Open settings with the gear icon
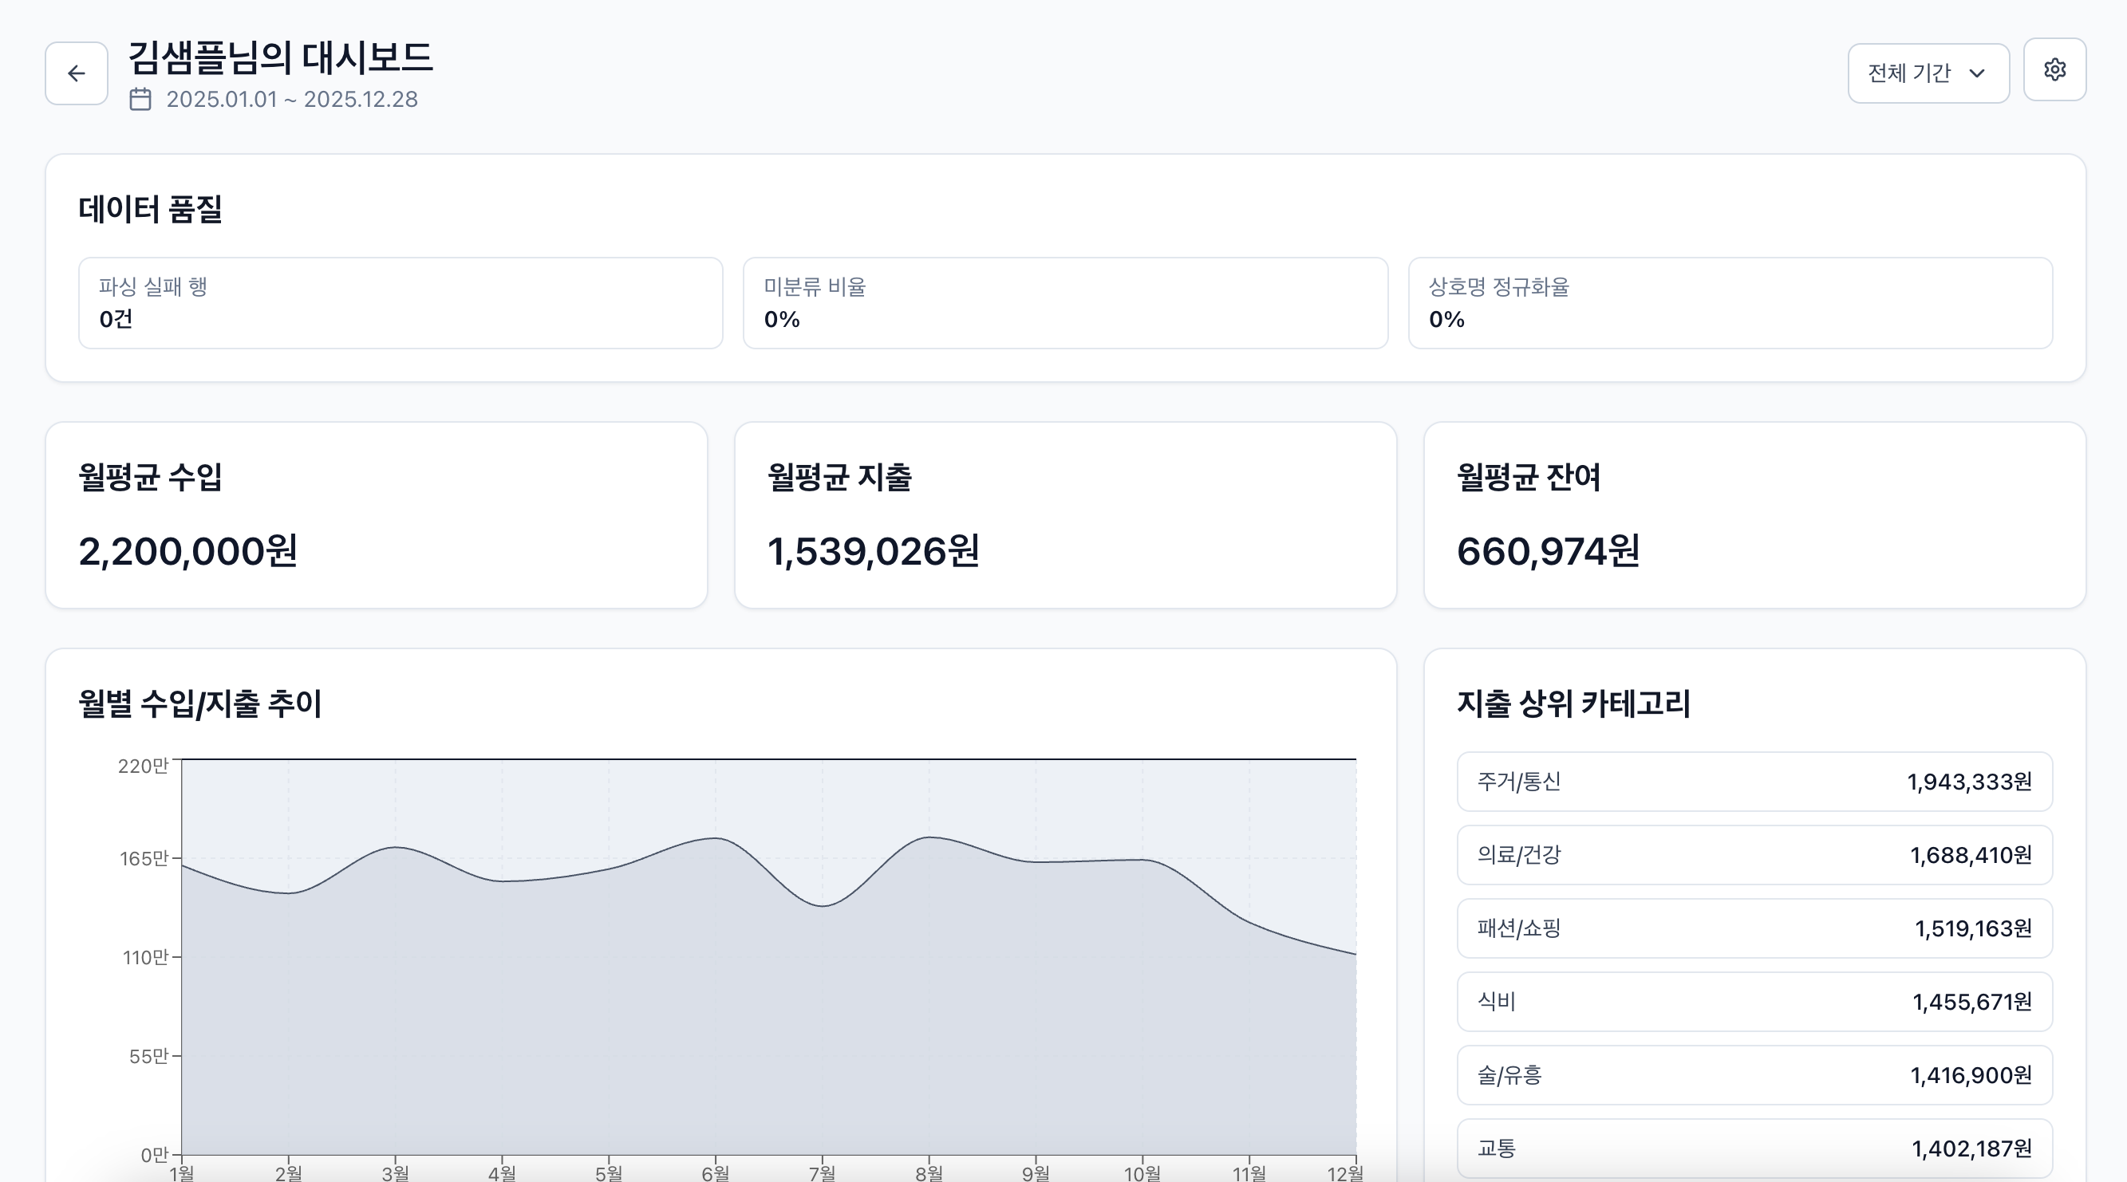Viewport: 2127px width, 1182px height. tap(2054, 69)
